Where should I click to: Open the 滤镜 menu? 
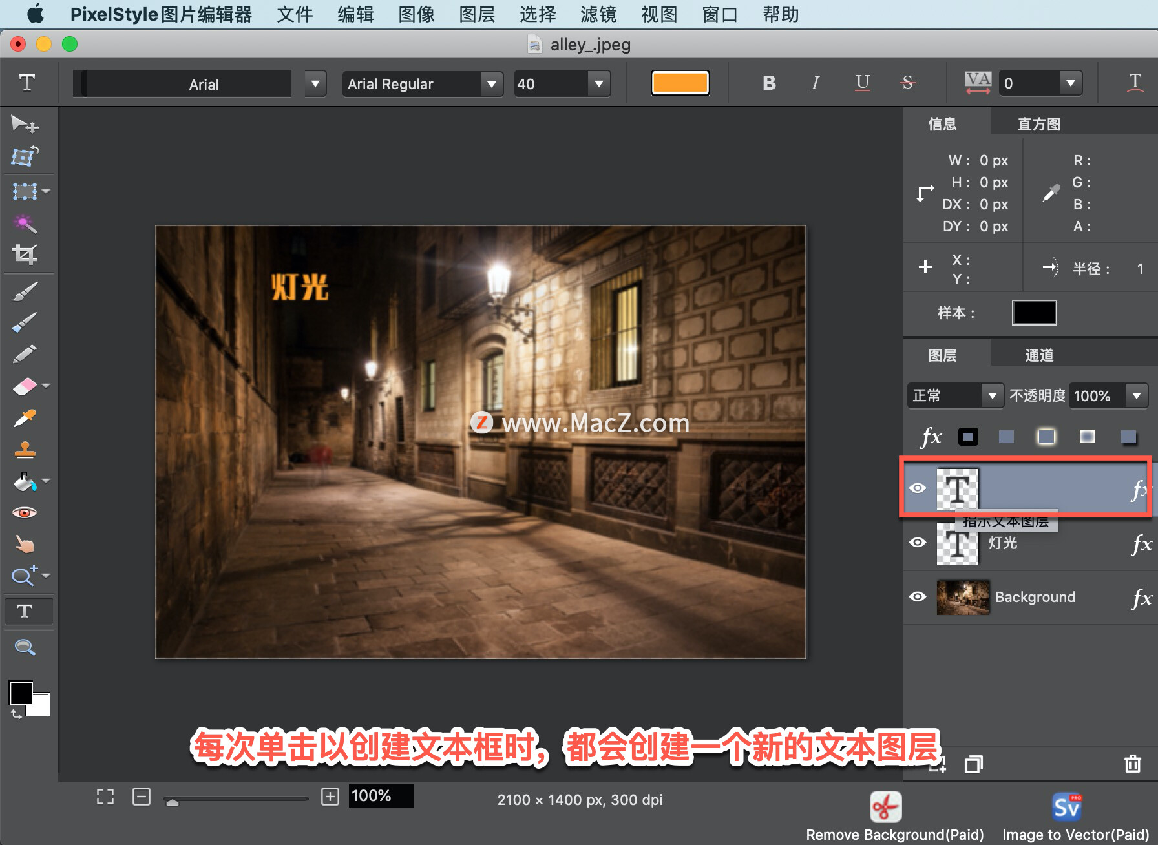click(x=598, y=14)
